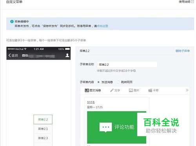Tap the profile icon in the phone preview header

pos(67,55)
